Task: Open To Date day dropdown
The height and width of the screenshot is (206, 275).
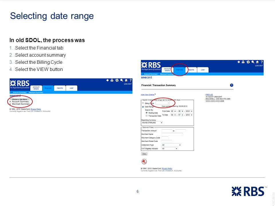Action: tap(173, 115)
